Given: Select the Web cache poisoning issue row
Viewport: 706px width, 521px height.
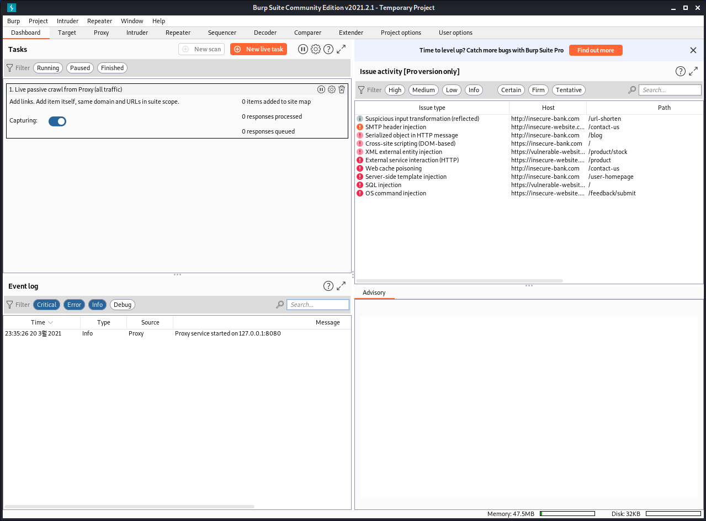Looking at the screenshot, I should pyautogui.click(x=529, y=168).
